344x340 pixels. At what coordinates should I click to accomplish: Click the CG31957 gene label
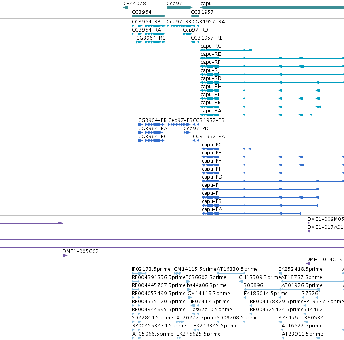(202, 12)
